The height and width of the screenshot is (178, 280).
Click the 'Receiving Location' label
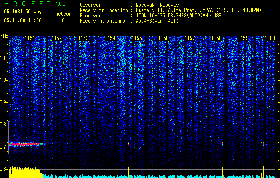[104, 10]
